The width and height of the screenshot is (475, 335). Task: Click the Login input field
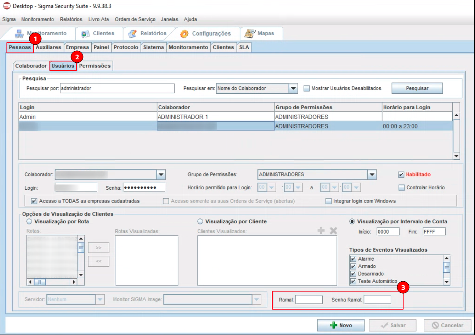coord(76,187)
